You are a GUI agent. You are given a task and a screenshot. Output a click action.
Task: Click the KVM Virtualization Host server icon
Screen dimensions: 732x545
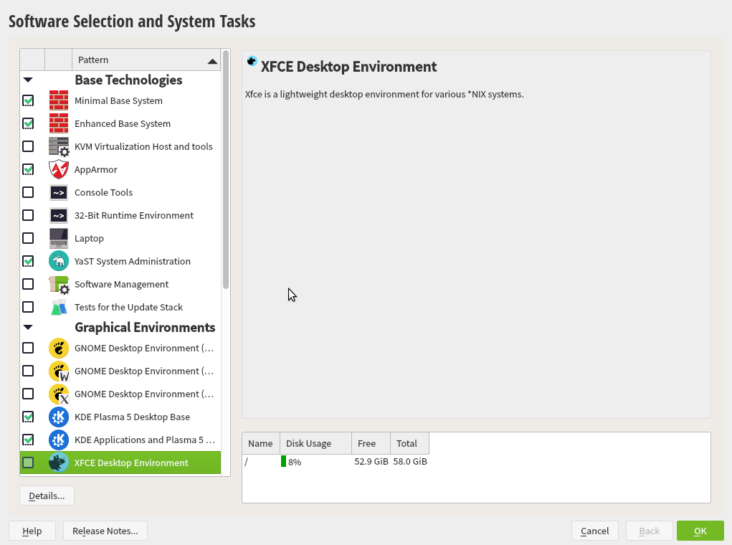click(x=59, y=146)
